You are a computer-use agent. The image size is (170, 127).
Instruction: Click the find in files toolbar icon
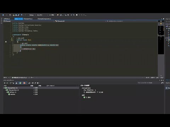point(58,15)
